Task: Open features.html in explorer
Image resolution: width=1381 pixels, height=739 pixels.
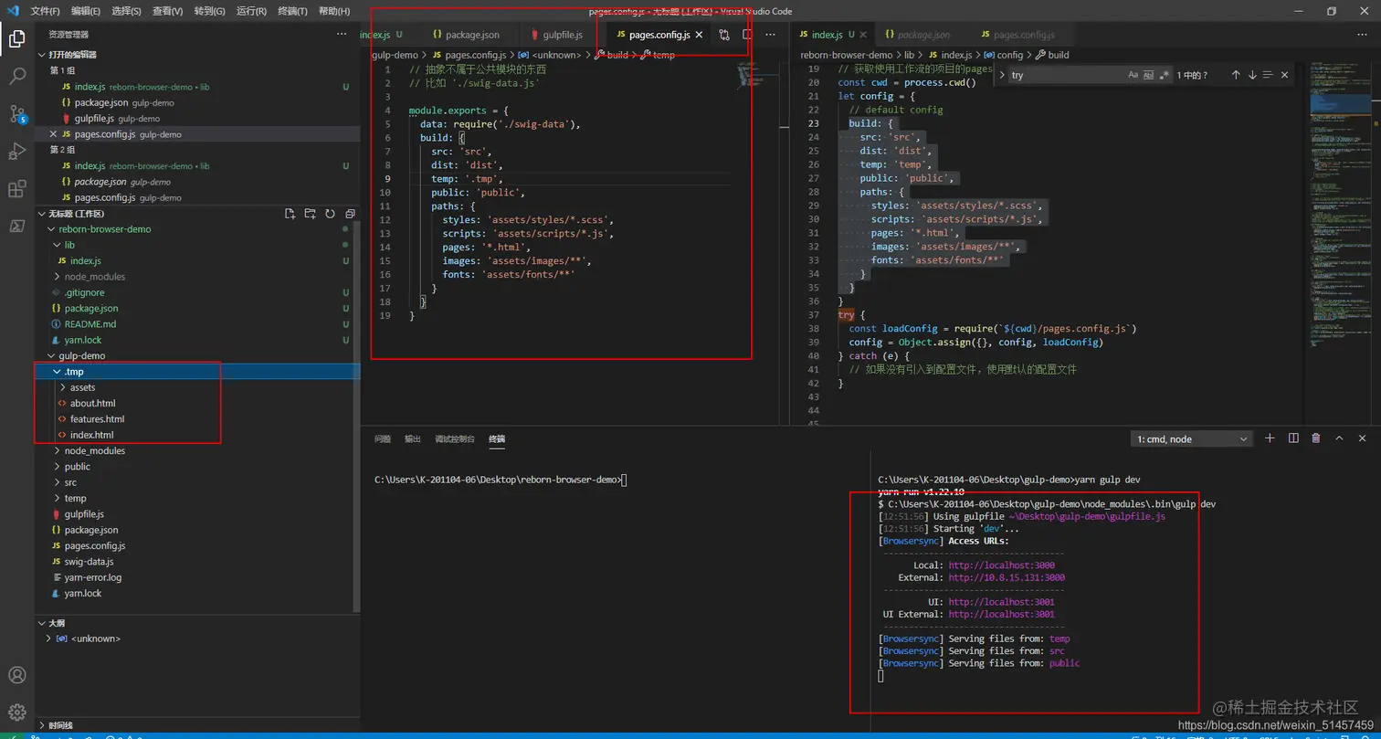Action: 97,419
